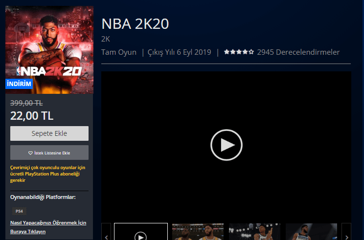Open the star rating for 2945 reviews
This screenshot has width=364, height=240.
pyautogui.click(x=239, y=52)
